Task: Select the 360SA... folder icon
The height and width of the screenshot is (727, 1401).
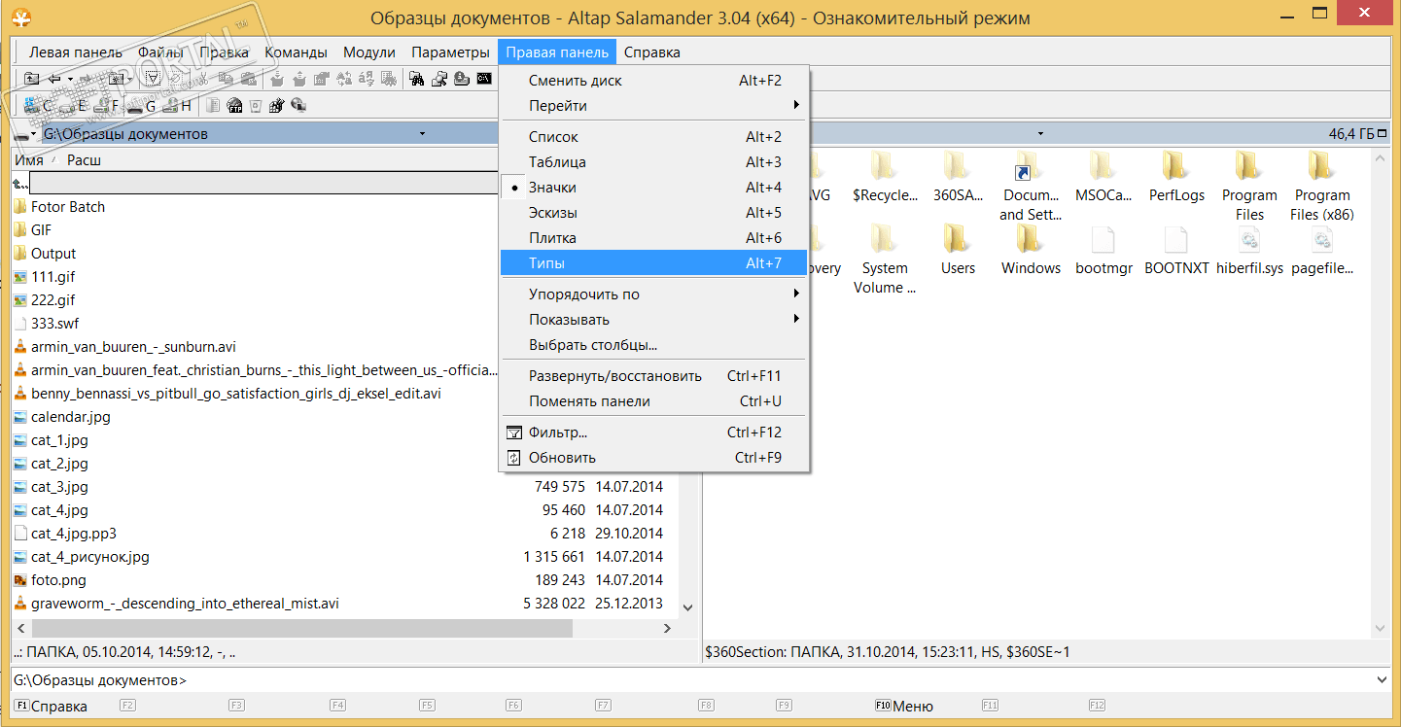Action: click(x=958, y=165)
